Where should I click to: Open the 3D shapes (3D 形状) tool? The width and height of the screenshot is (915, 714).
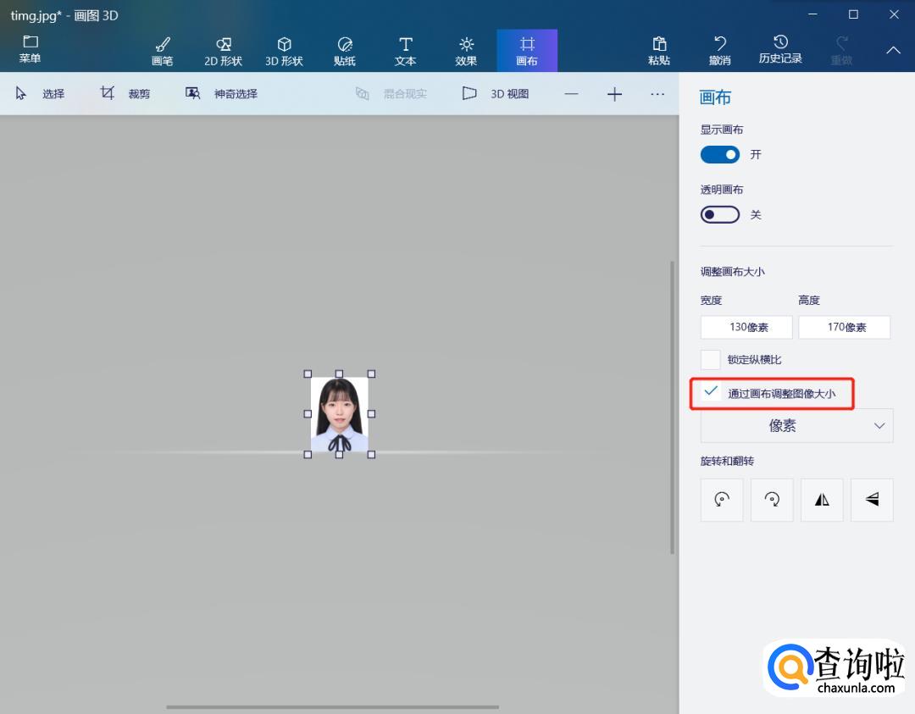tap(284, 50)
